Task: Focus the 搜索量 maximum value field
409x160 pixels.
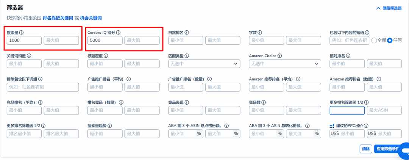Action: pyautogui.click(x=61, y=41)
